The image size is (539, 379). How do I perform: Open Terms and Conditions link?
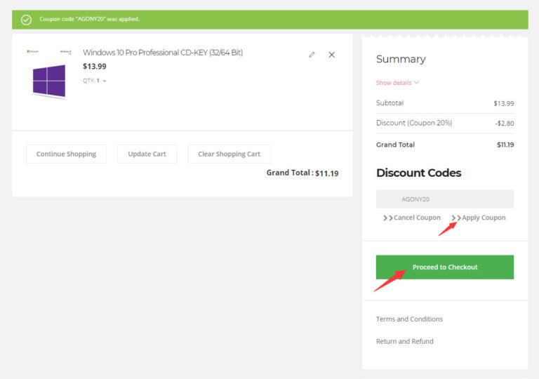coord(409,319)
